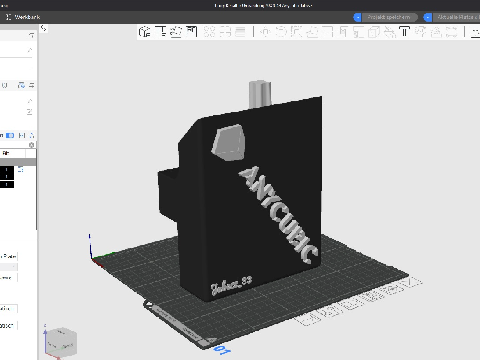Edit the first filament preset
This screenshot has height=360, width=480.
29,101
